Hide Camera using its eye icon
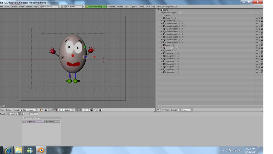This screenshot has height=154, width=273. pyautogui.click(x=257, y=18)
